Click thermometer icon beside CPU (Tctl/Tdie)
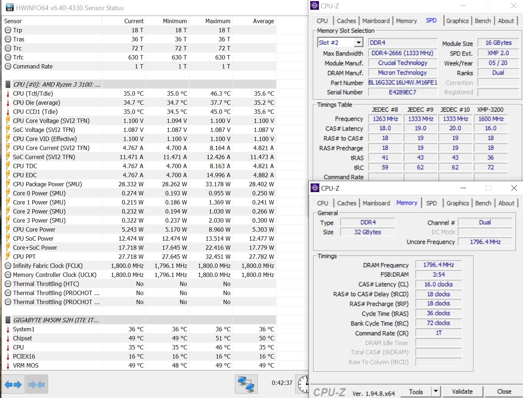This screenshot has width=523, height=398. click(x=8, y=94)
